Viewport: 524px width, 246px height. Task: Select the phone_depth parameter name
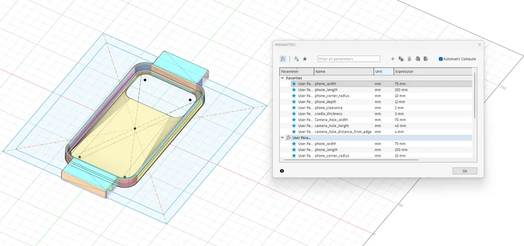(325, 102)
